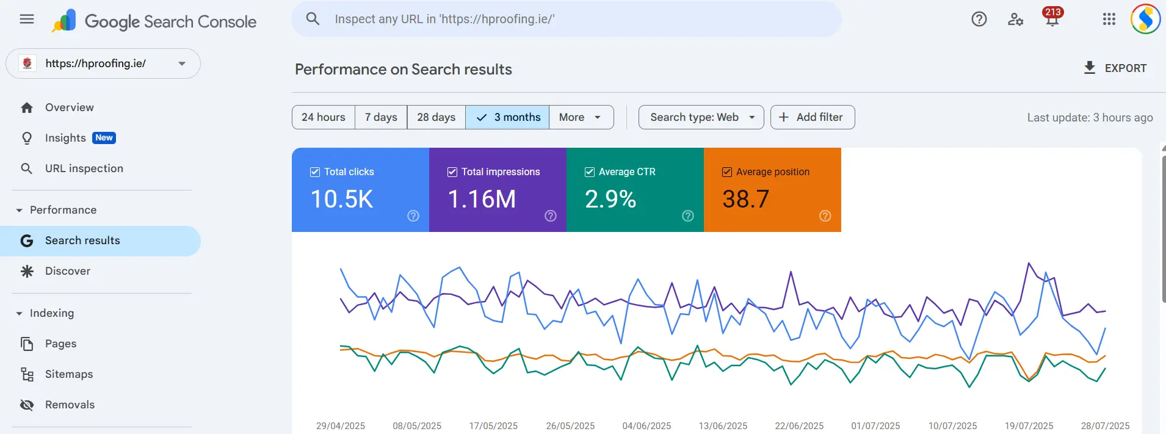Disable the Average CTR checkbox
The width and height of the screenshot is (1166, 434).
590,172
